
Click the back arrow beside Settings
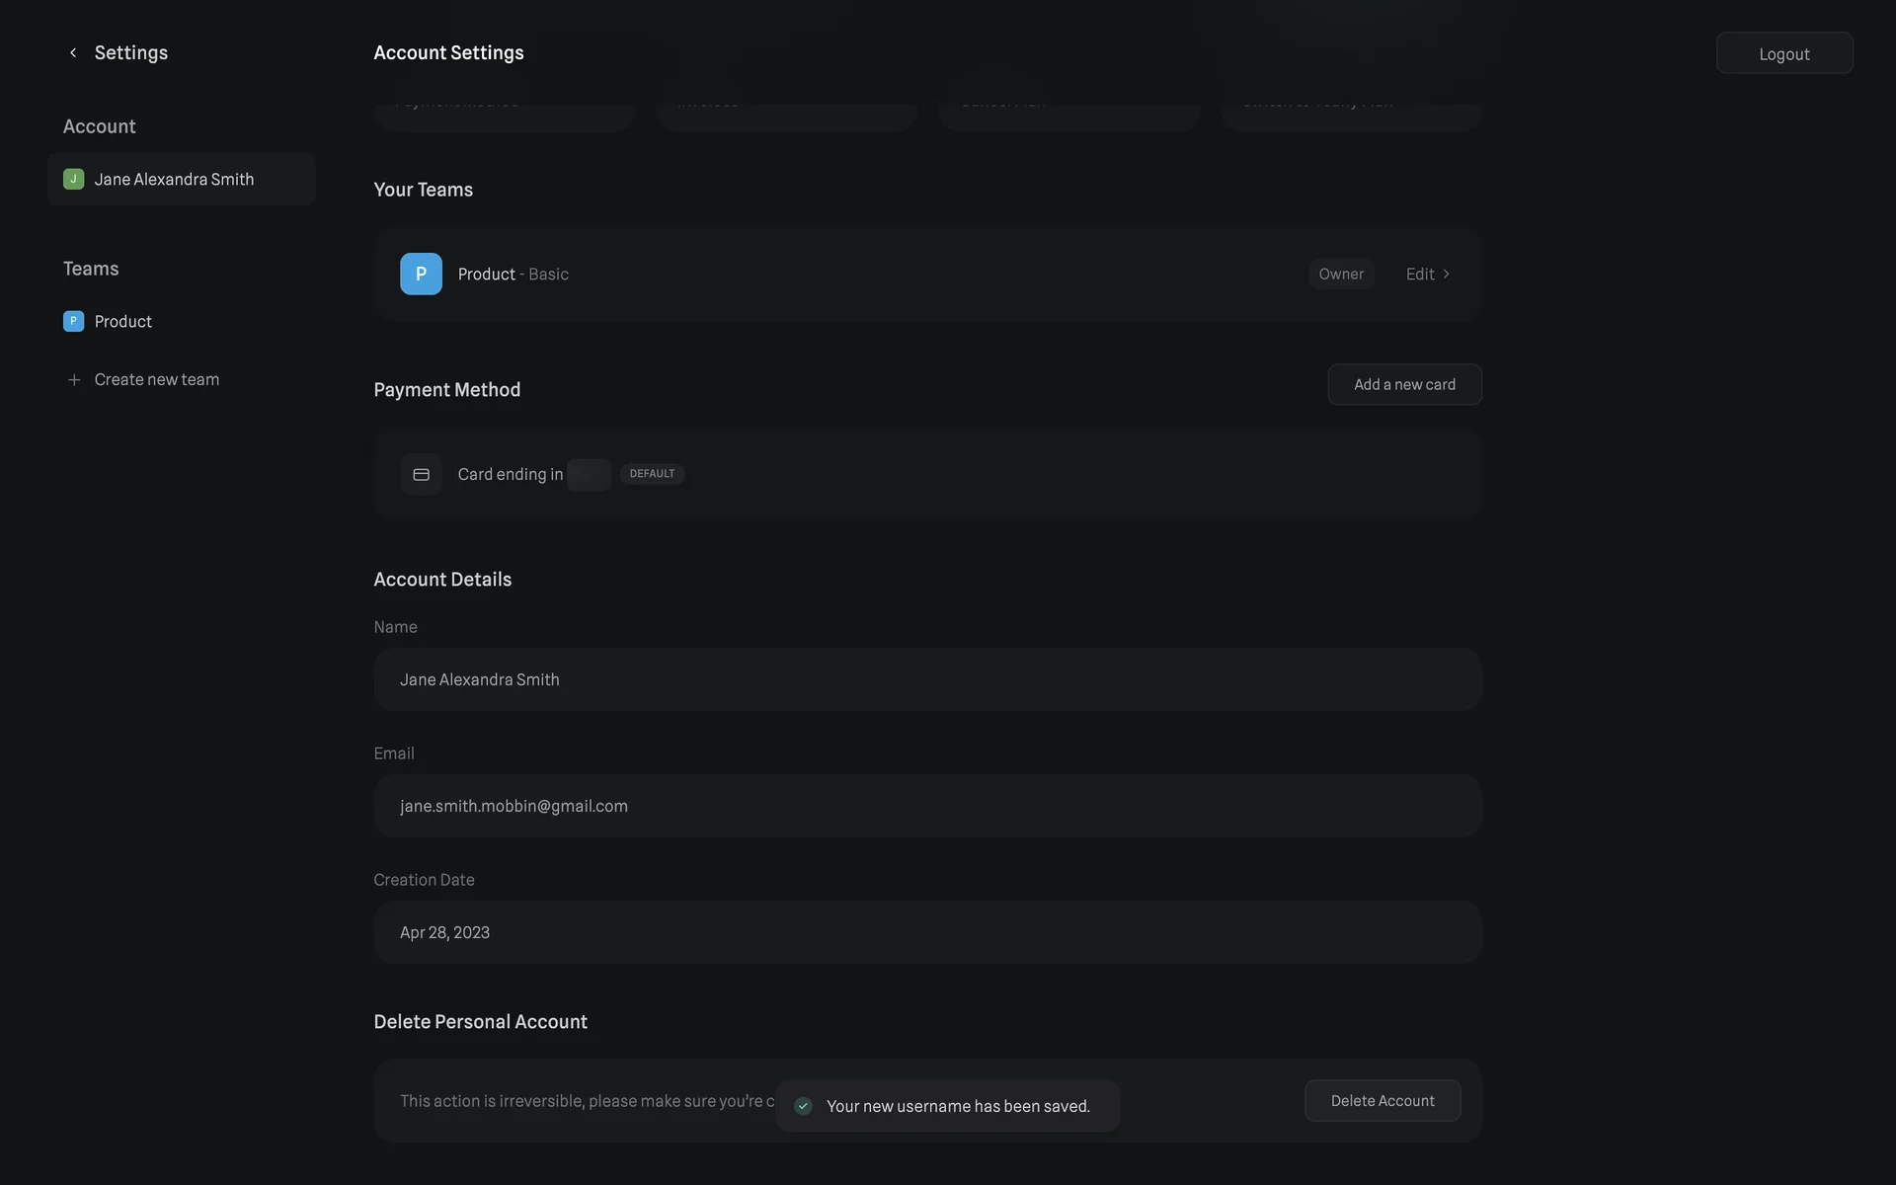click(x=73, y=53)
